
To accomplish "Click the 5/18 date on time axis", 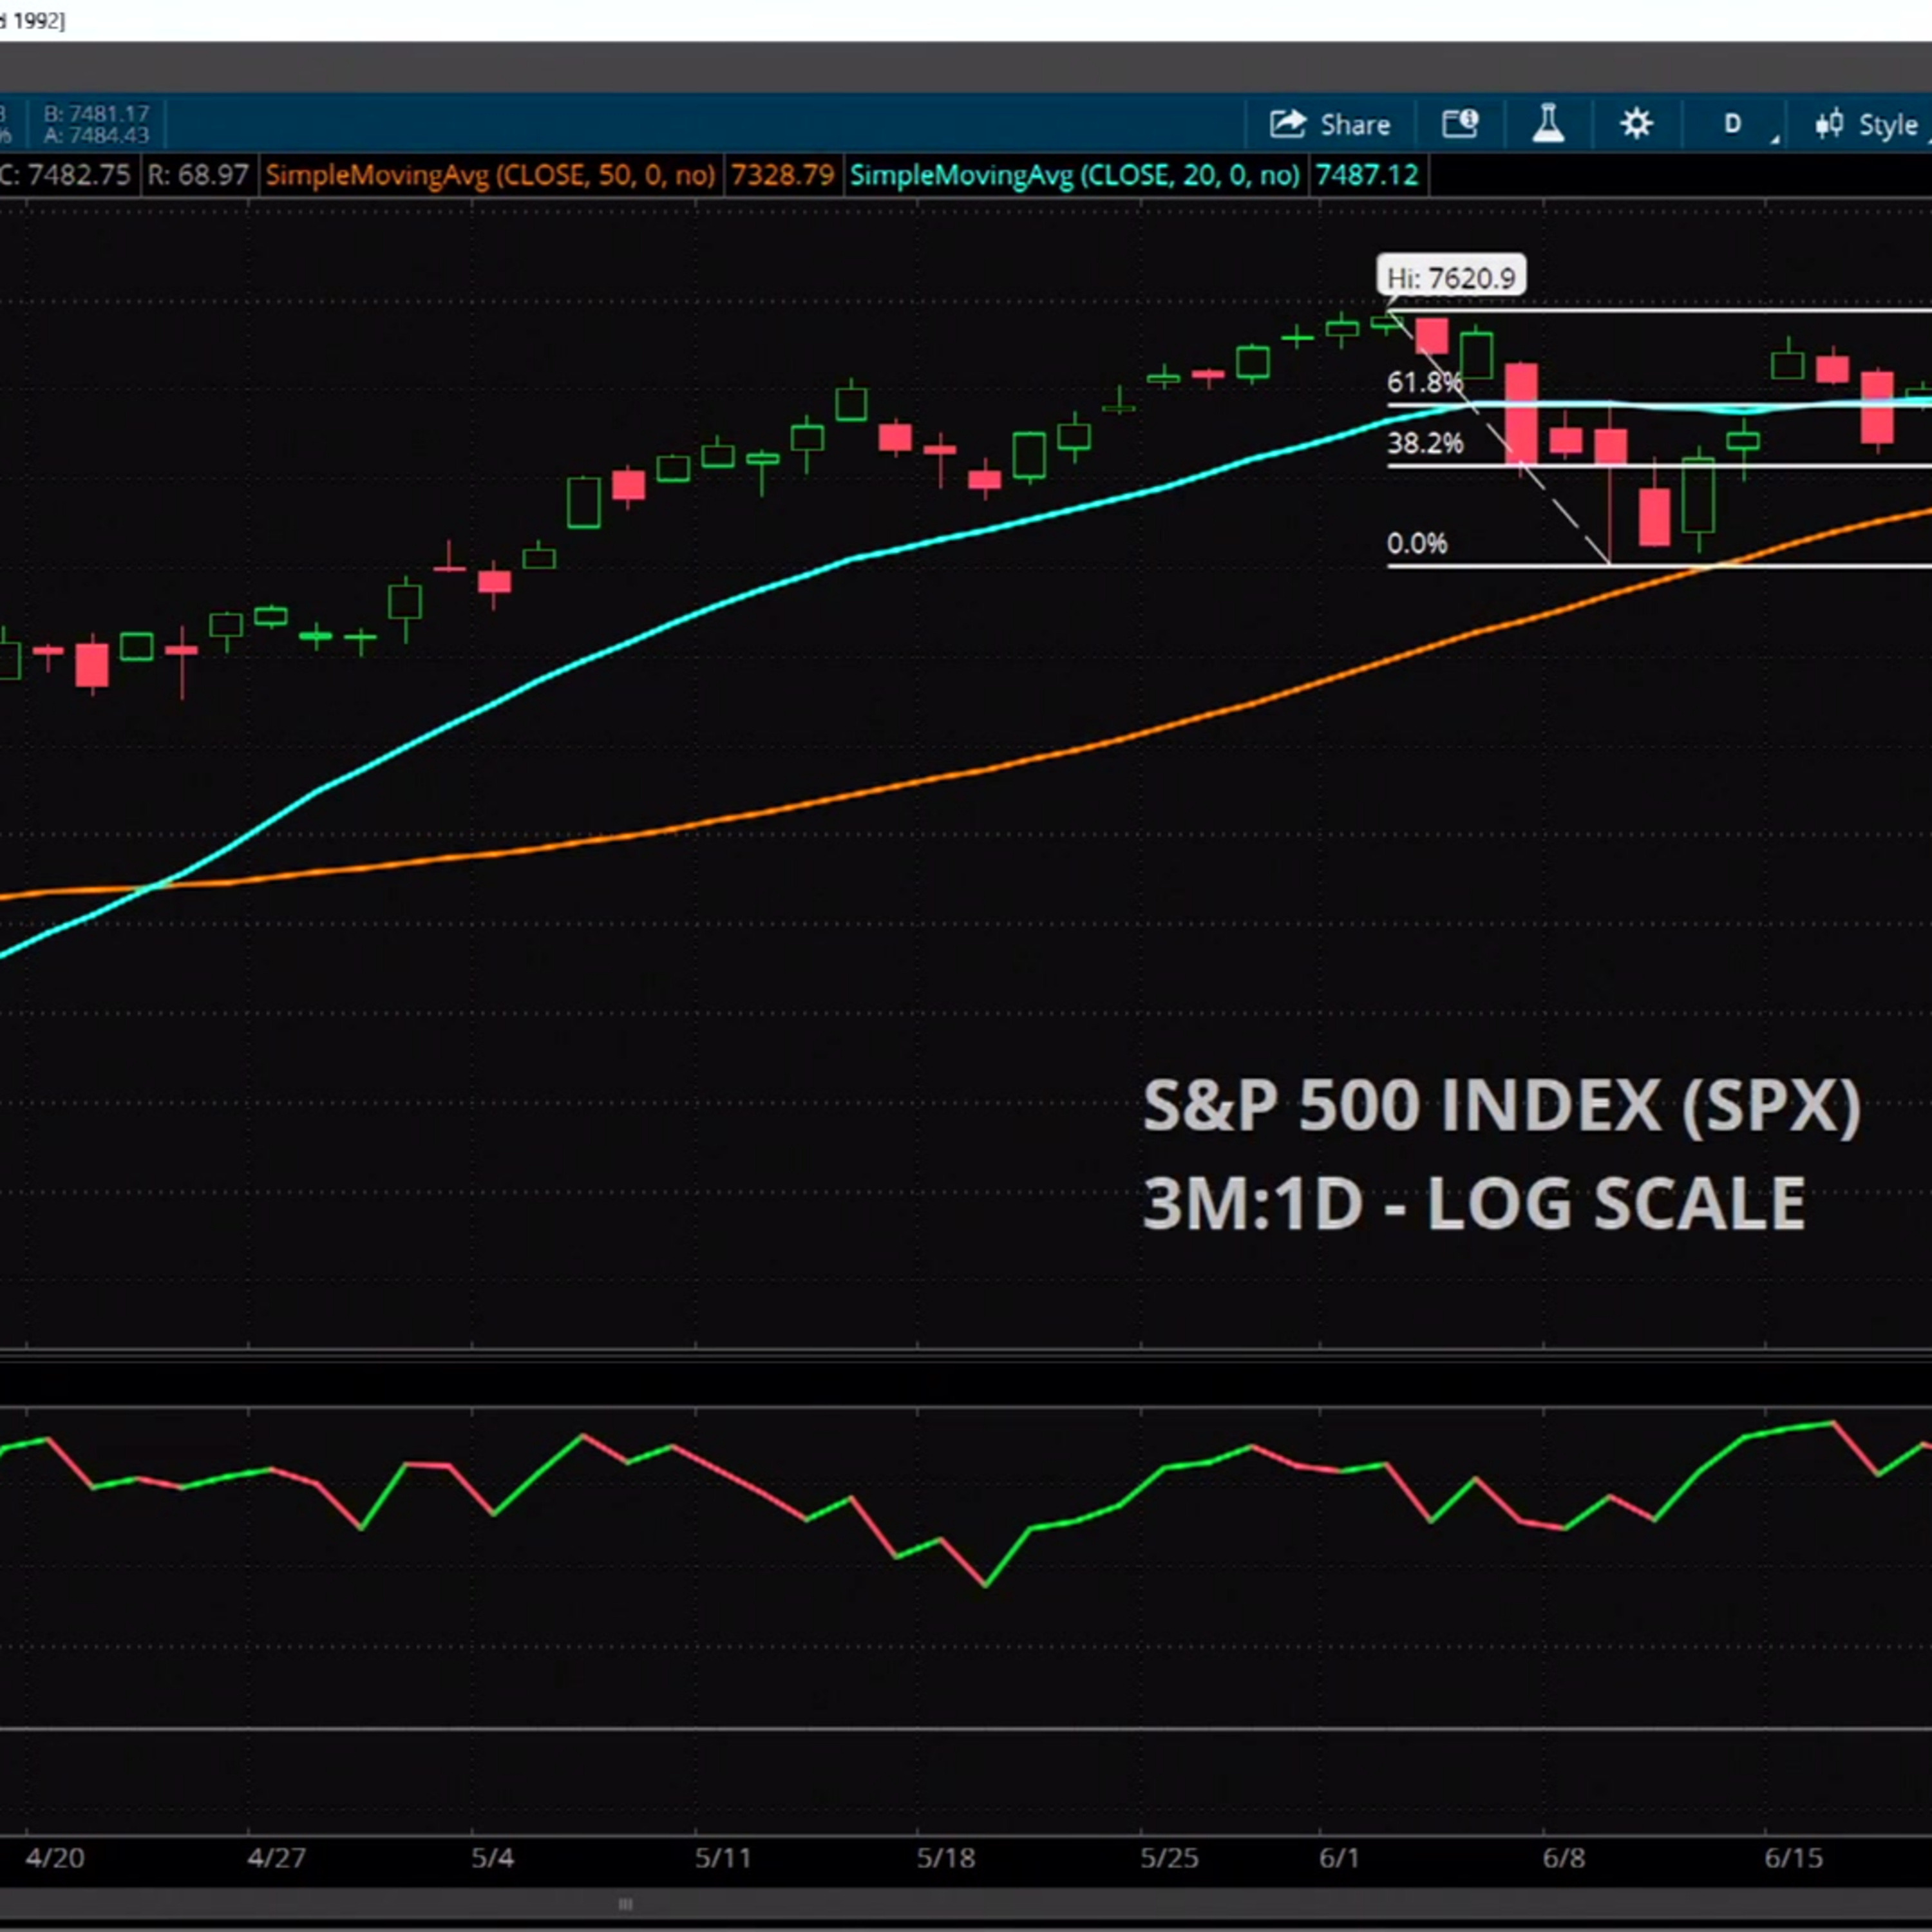I will [x=946, y=1858].
